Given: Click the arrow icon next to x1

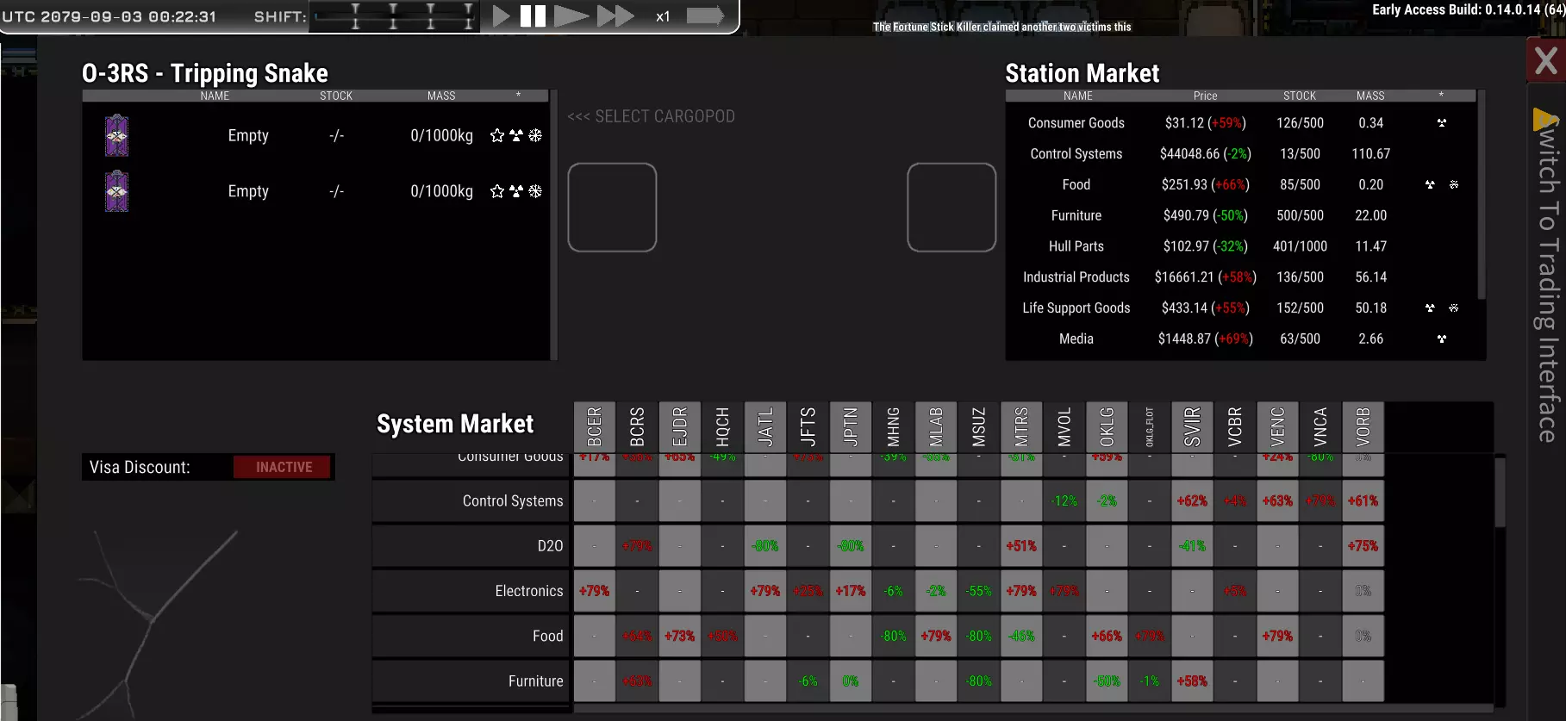Looking at the screenshot, I should pos(705,16).
